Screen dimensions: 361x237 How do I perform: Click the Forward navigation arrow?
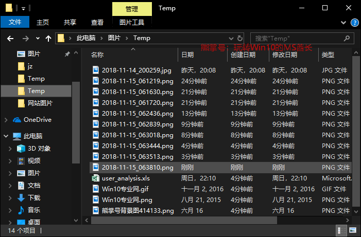(x=26, y=39)
